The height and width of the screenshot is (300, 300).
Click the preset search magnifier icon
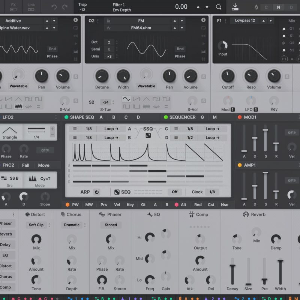(219, 7)
